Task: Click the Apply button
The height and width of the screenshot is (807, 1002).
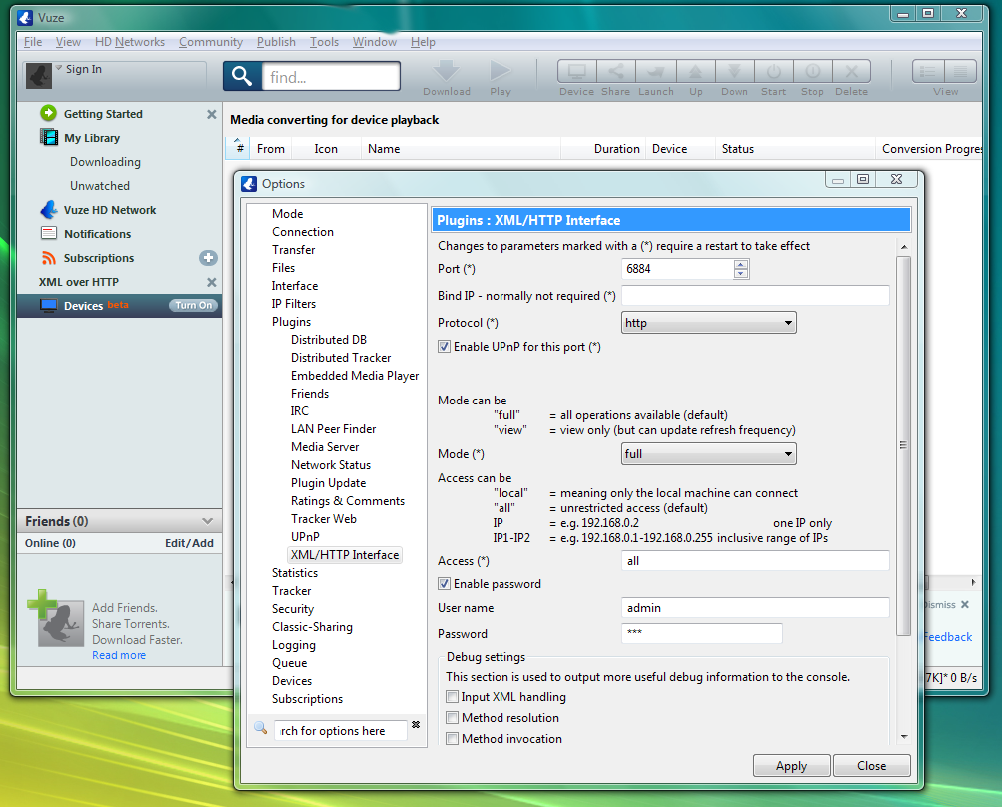Action: click(792, 765)
